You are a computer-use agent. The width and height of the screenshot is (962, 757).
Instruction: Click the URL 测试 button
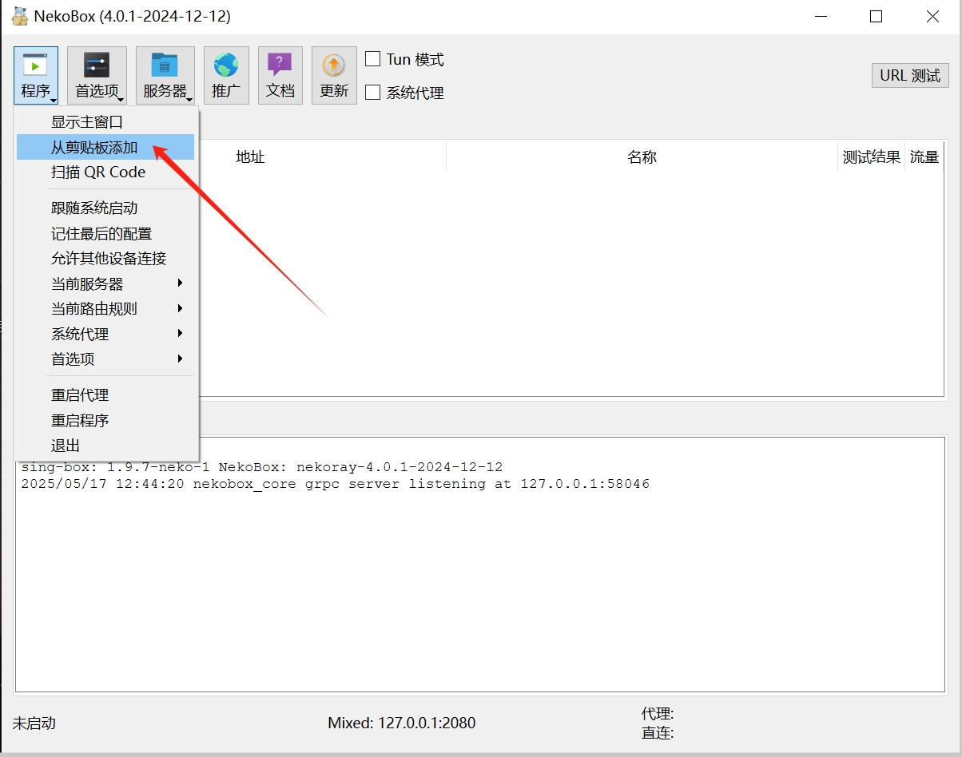point(910,76)
